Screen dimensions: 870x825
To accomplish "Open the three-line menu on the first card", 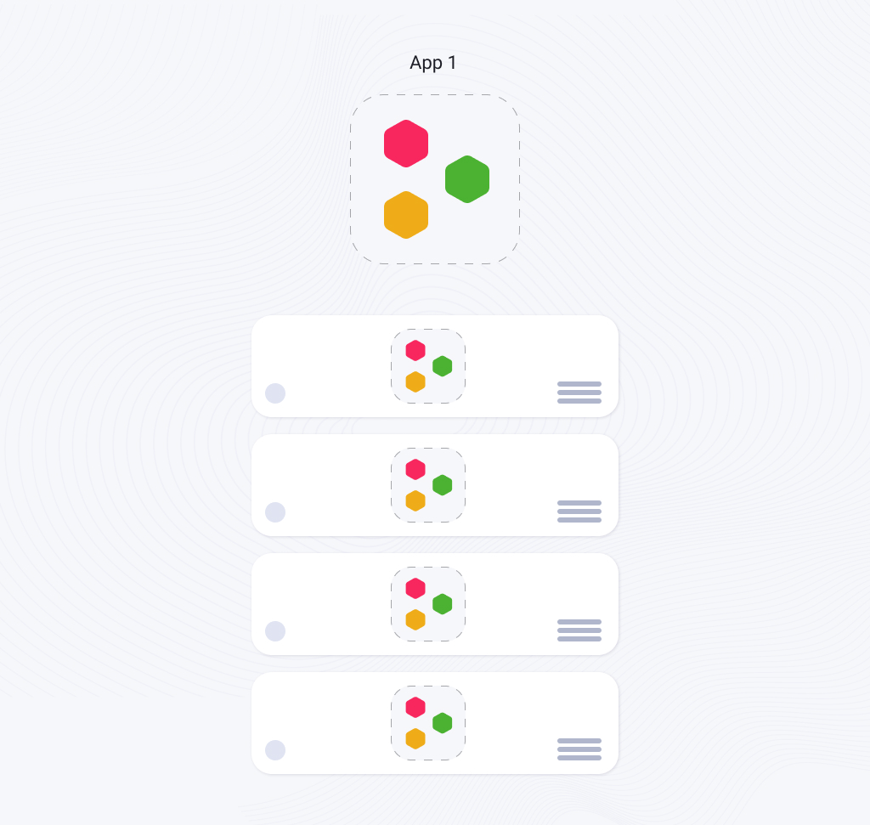I will tap(579, 393).
